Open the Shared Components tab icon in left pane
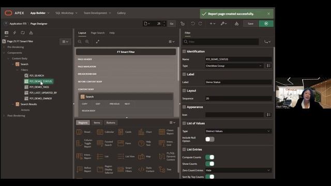 tap(31, 33)
